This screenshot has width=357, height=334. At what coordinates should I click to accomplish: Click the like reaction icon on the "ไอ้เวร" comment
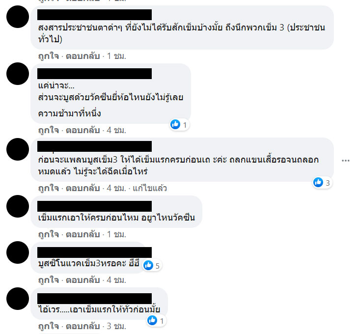pos(152,320)
